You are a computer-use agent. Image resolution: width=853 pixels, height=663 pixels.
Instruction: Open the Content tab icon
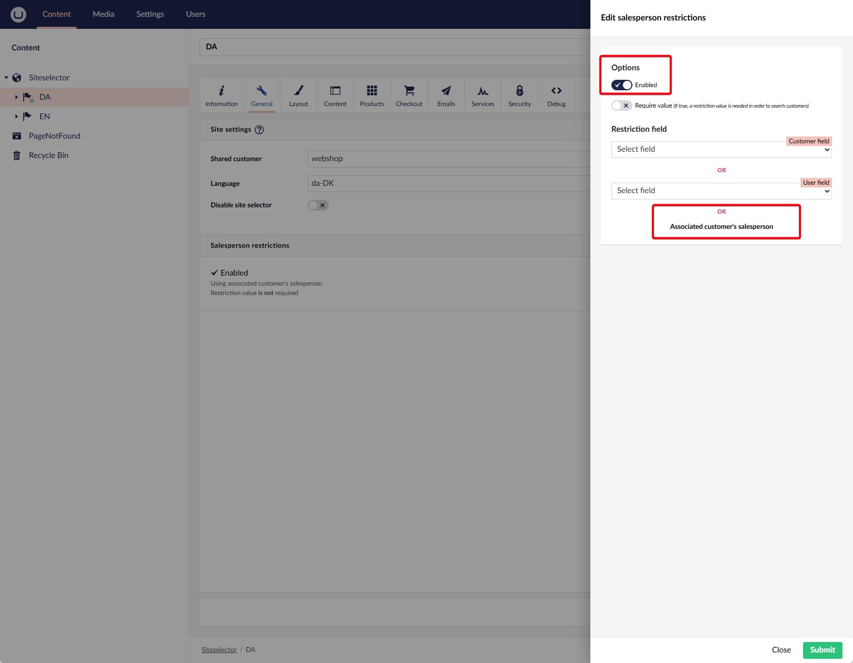pyautogui.click(x=335, y=91)
